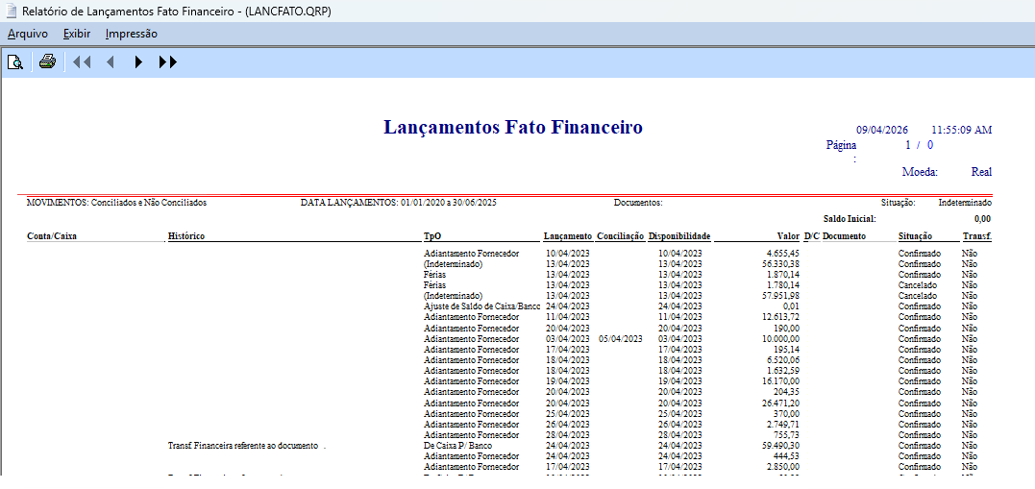Image resolution: width=1035 pixels, height=489 pixels.
Task: Click the Conta/Caixa column header
Action: point(52,235)
